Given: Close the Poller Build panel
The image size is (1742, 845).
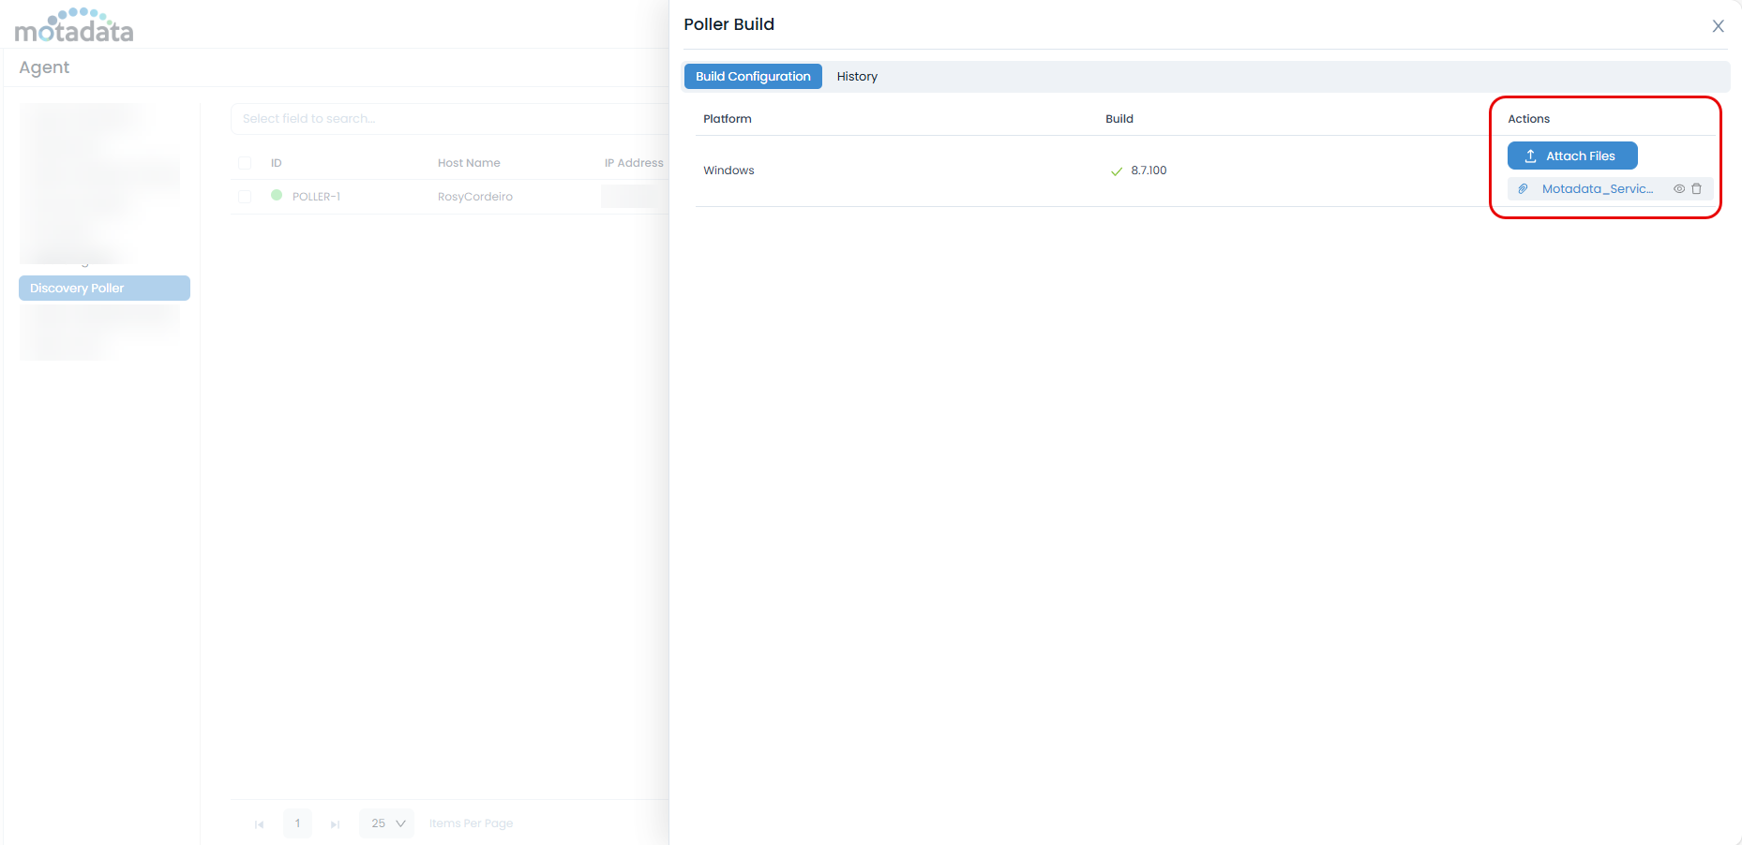Looking at the screenshot, I should [1718, 26].
